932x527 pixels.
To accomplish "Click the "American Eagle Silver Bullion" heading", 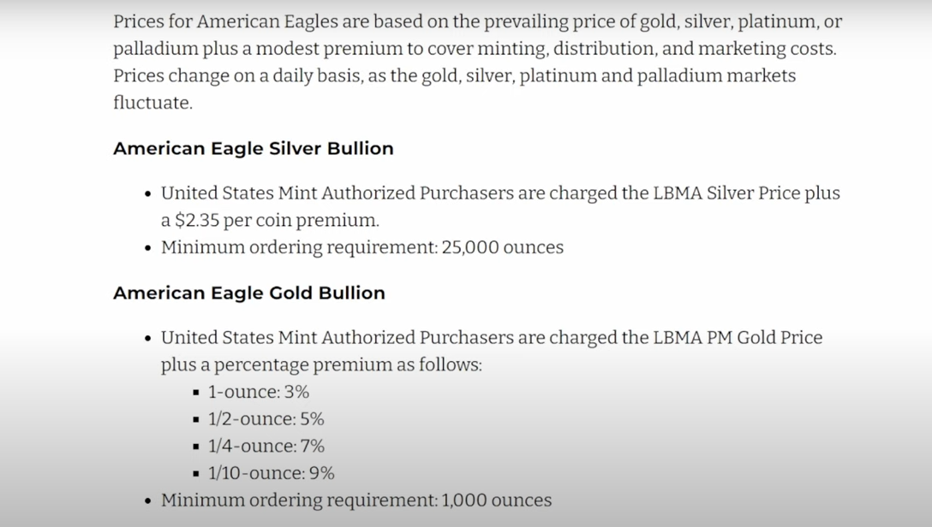I will click(x=253, y=148).
